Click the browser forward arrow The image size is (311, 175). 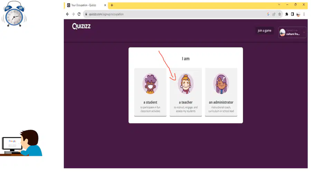coord(73,14)
